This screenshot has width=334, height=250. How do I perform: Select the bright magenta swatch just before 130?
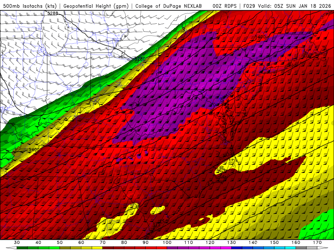226,248
